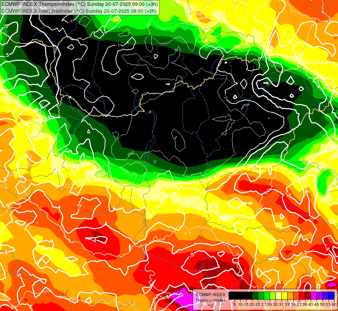Click the legend label 'ThompsonIndex'
Screen dimensions: 338x311
coord(211,300)
